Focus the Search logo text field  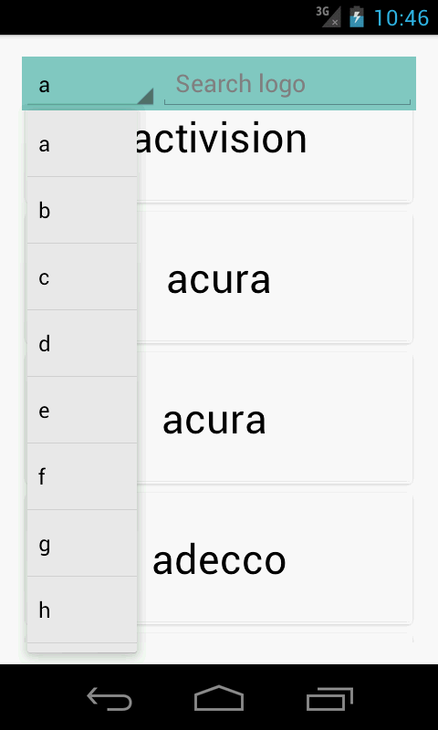(x=287, y=86)
